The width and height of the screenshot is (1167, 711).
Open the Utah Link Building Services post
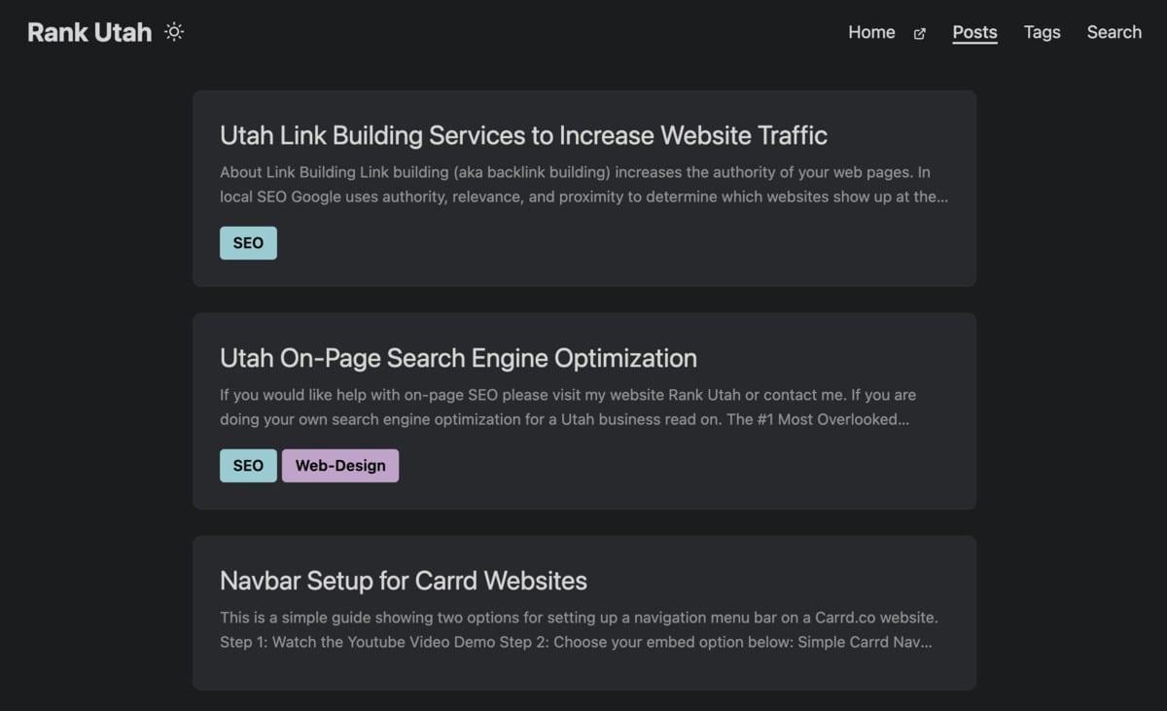[x=523, y=135]
